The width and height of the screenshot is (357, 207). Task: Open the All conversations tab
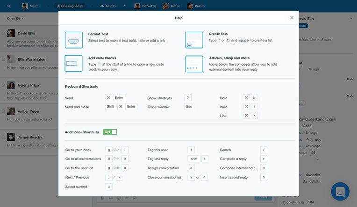tap(108, 6)
